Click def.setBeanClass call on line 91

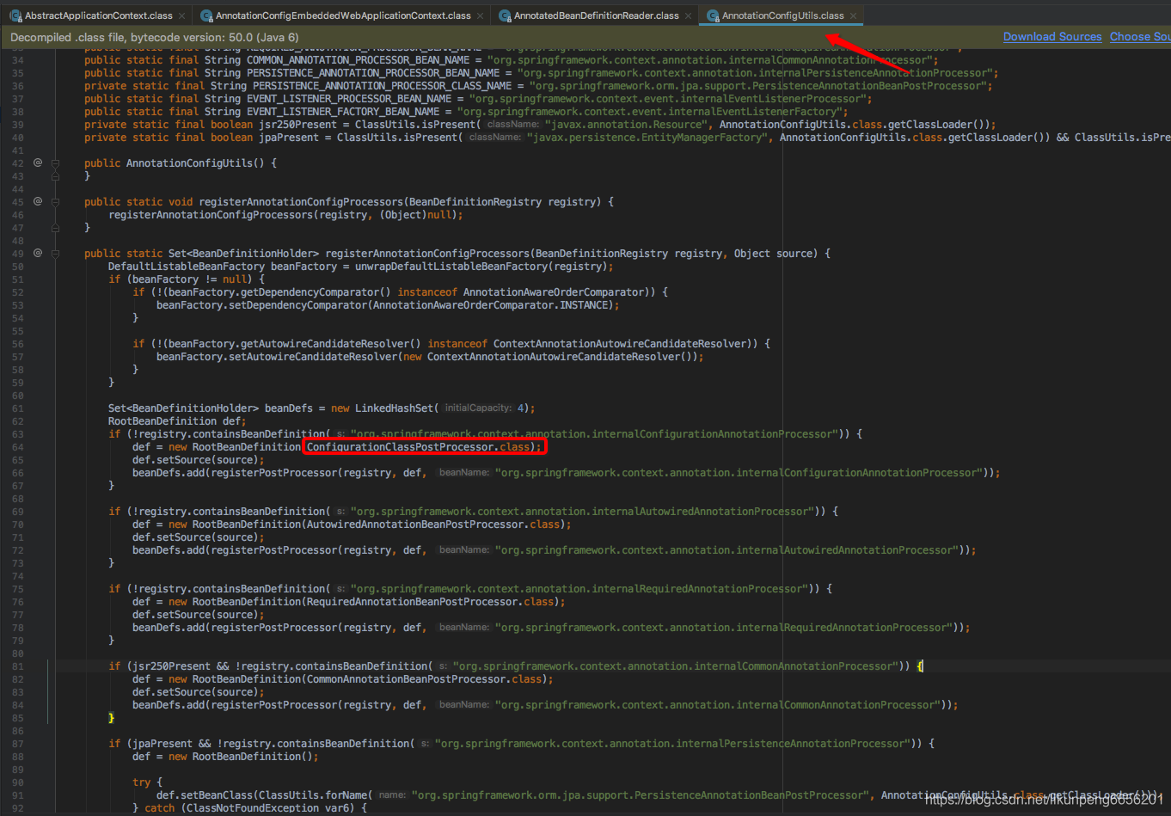tap(205, 795)
